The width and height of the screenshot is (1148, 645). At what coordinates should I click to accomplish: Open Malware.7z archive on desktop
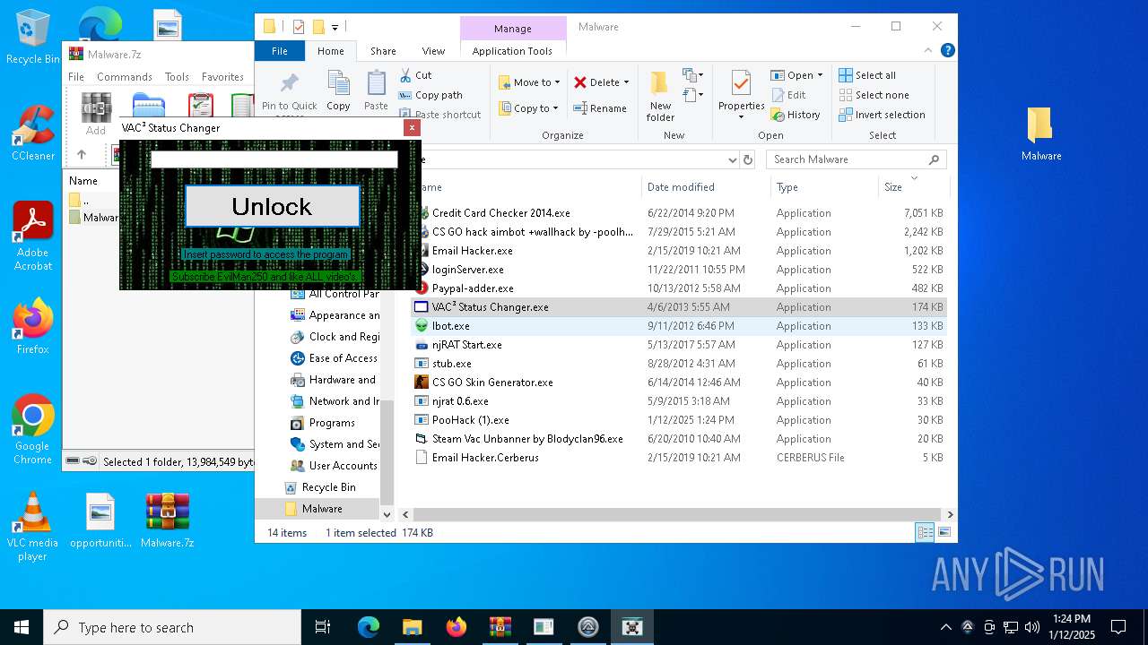(x=168, y=520)
